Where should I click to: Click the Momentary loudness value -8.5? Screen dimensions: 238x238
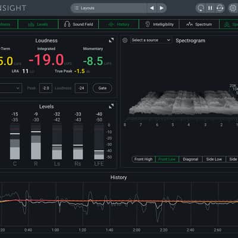pyautogui.click(x=93, y=61)
